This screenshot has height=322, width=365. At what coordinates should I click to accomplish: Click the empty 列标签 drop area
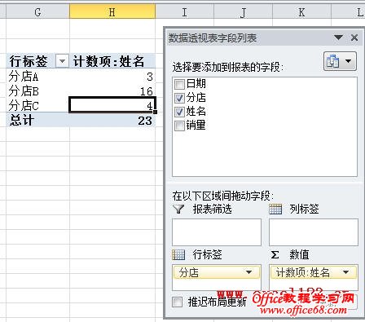(x=314, y=232)
